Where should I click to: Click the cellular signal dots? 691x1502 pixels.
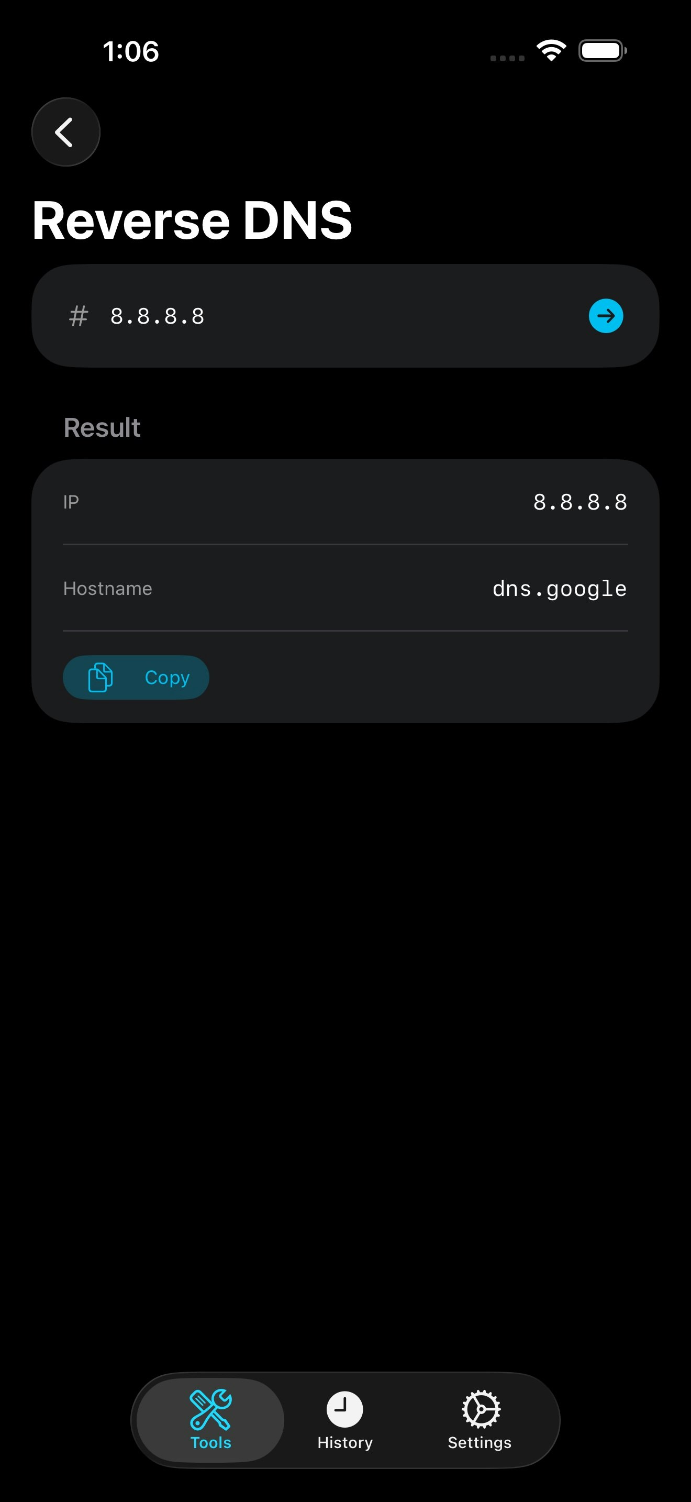pyautogui.click(x=507, y=58)
